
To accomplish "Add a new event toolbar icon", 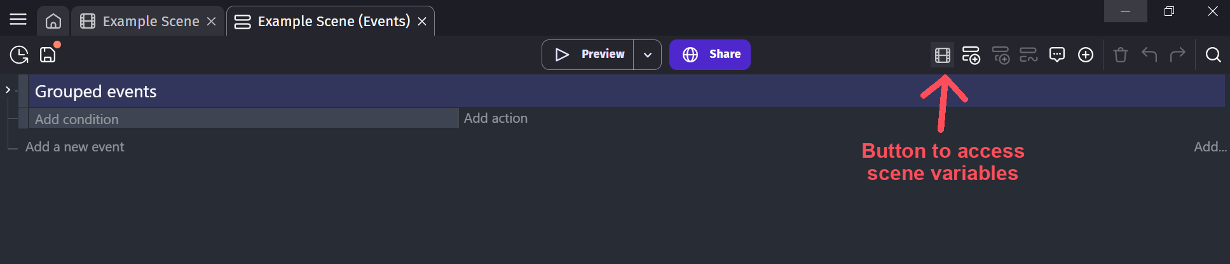I will tap(971, 55).
